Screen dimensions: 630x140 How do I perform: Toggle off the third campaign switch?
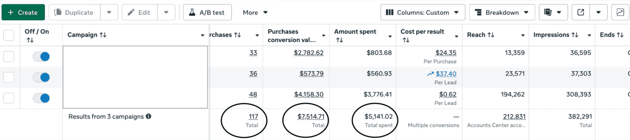[42, 98]
